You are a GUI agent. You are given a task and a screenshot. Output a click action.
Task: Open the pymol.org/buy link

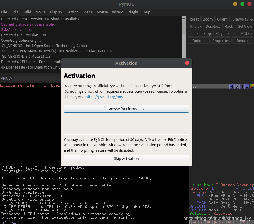[104, 97]
